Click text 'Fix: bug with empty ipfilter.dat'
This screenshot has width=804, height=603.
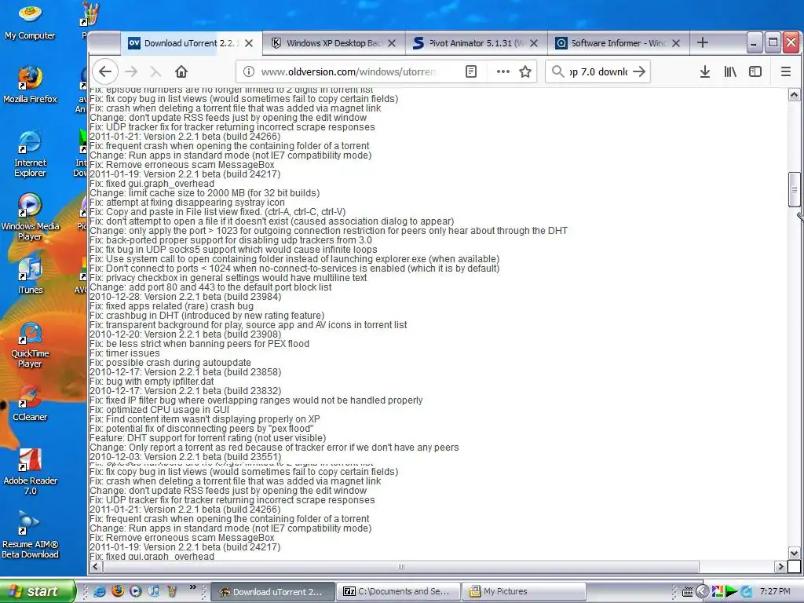pyautogui.click(x=152, y=381)
